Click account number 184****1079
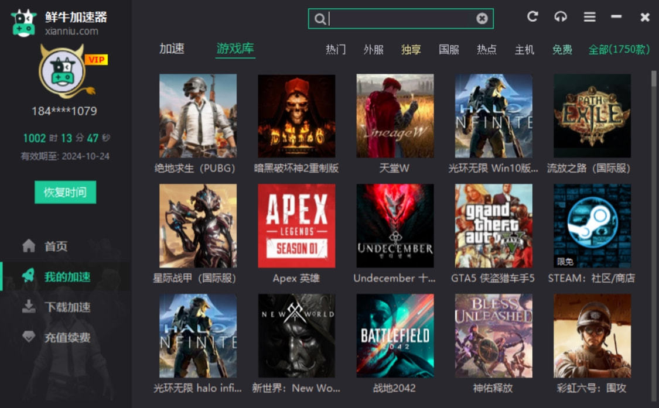The width and height of the screenshot is (659, 408). pyautogui.click(x=64, y=111)
